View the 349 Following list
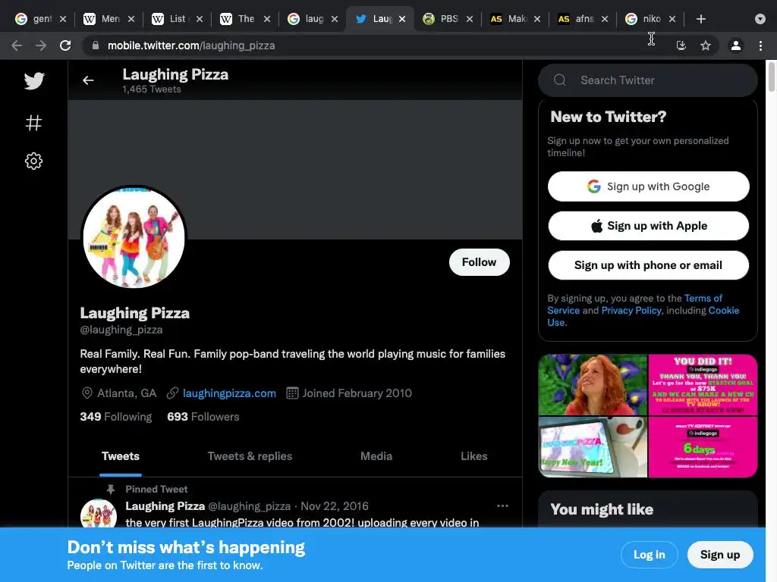 116,417
